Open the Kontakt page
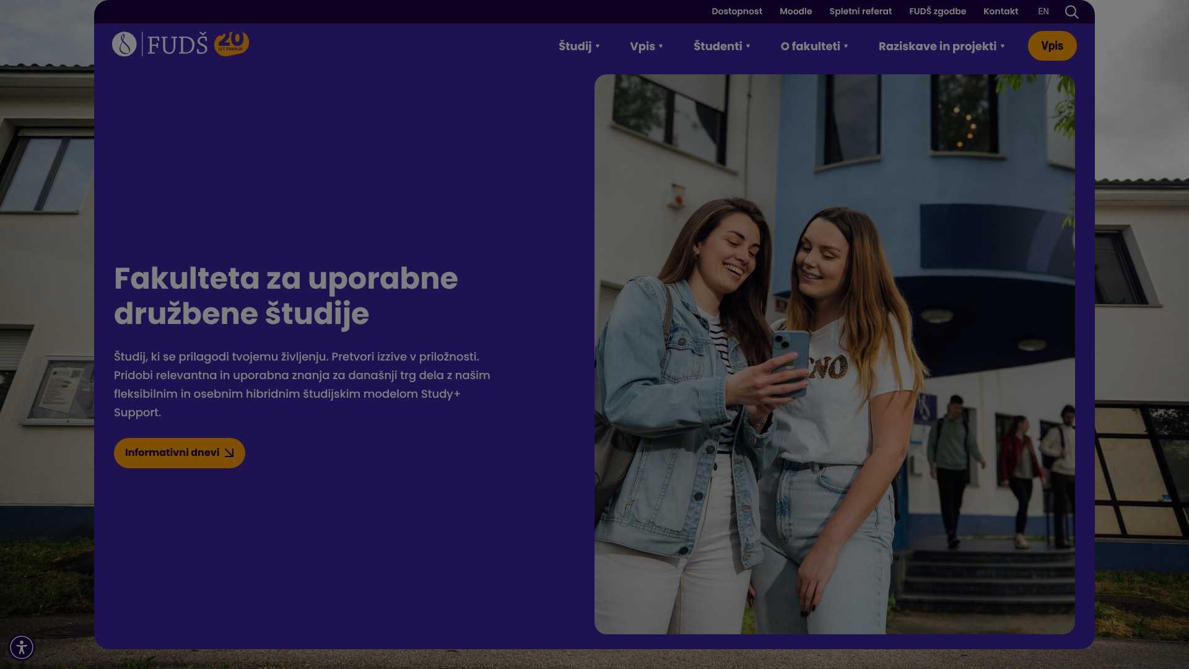This screenshot has width=1189, height=669. [x=1000, y=11]
